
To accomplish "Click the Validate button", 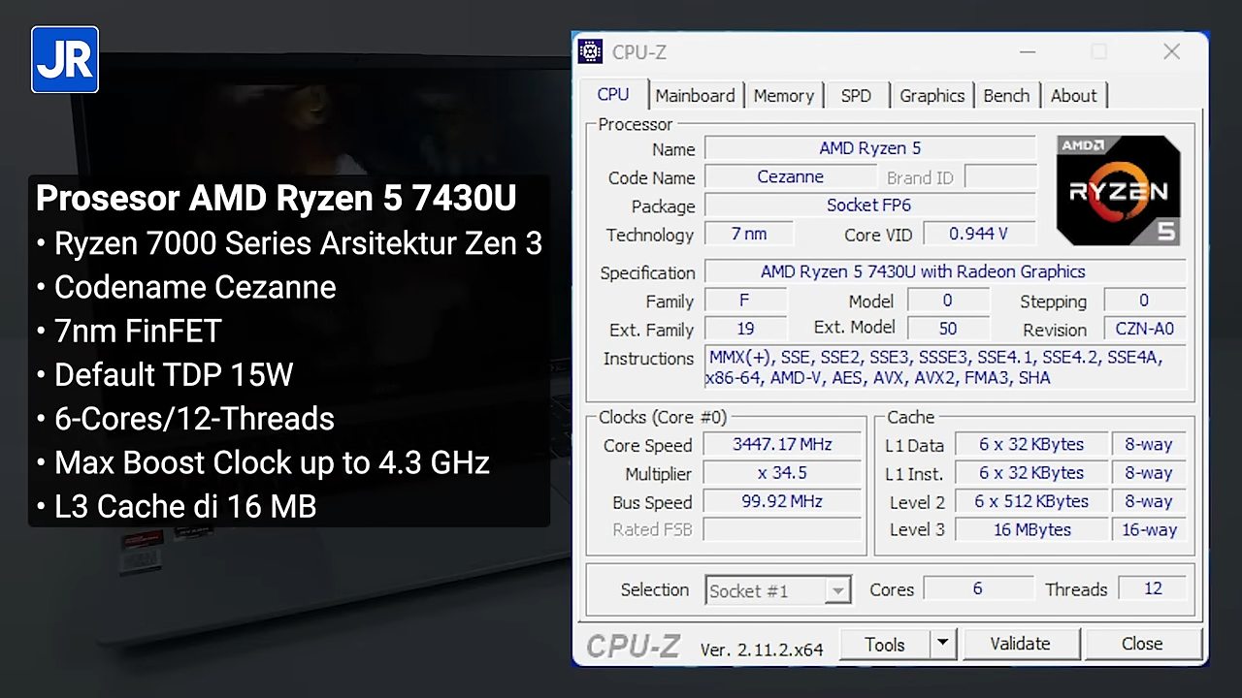I will [x=1020, y=644].
